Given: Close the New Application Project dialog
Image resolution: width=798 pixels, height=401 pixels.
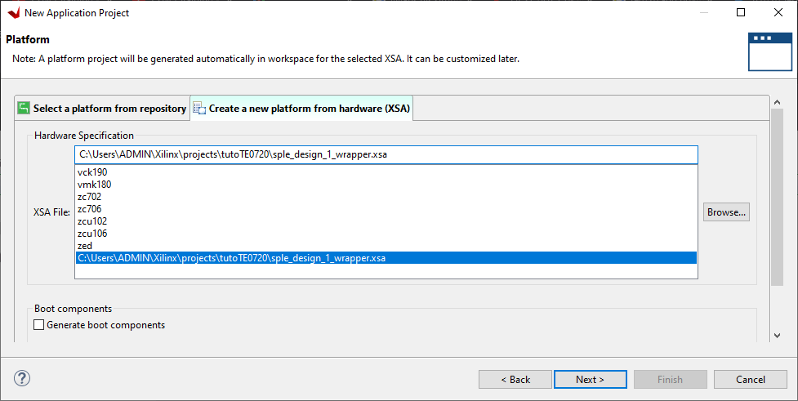Looking at the screenshot, I should (x=778, y=13).
